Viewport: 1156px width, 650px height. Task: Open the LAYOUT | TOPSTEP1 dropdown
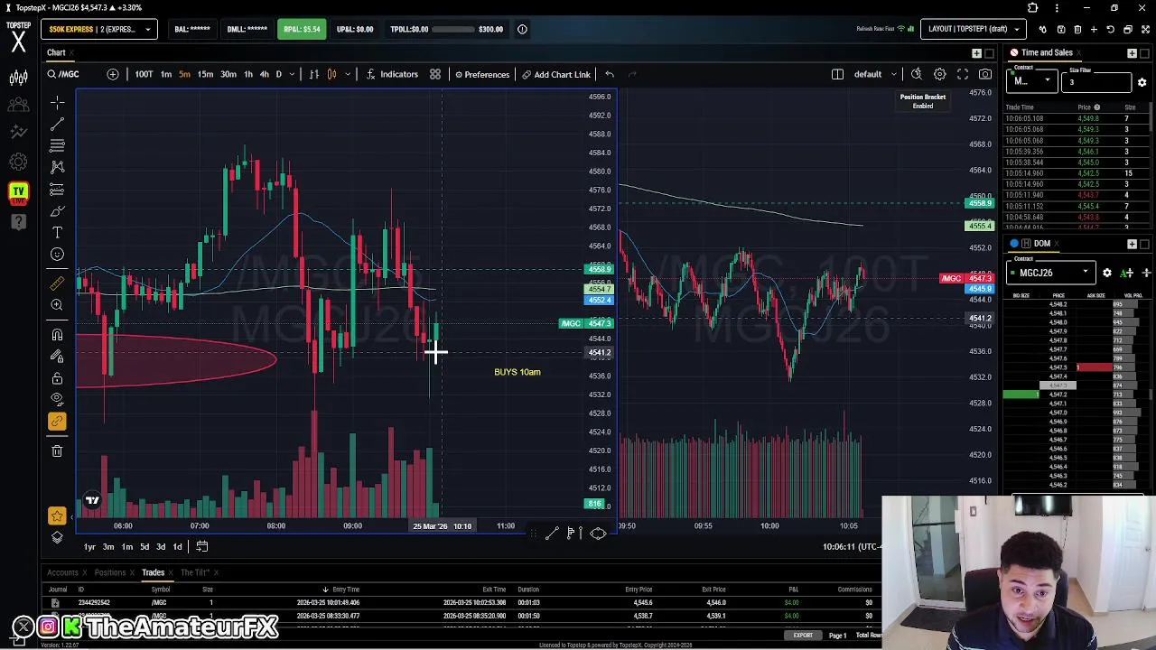(x=974, y=29)
